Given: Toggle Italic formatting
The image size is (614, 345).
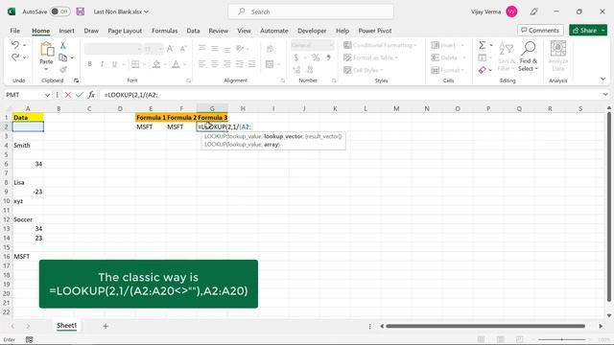Looking at the screenshot, I should (x=102, y=64).
